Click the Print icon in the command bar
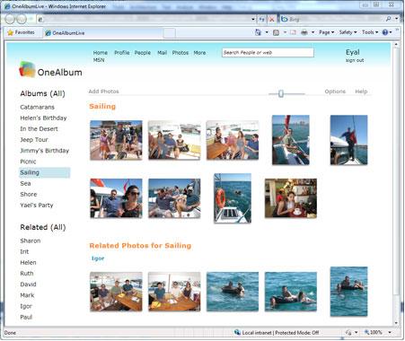This screenshot has height=341, width=405. (x=304, y=32)
